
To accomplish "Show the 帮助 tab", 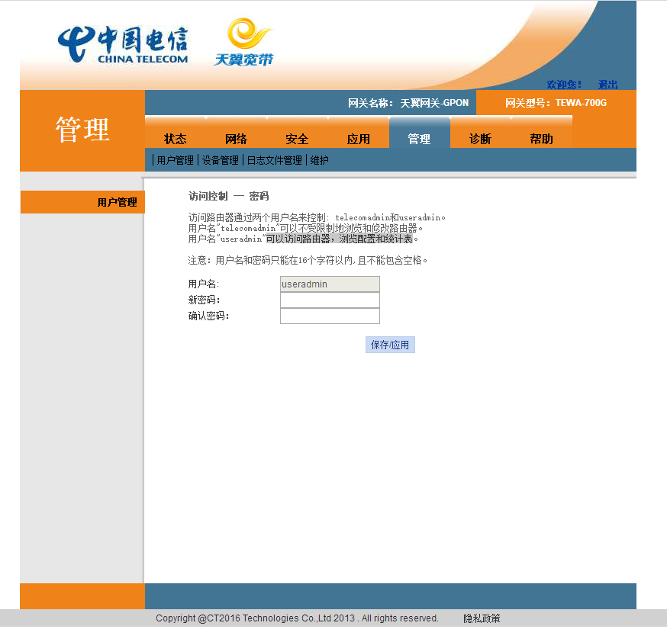I will coord(541,139).
